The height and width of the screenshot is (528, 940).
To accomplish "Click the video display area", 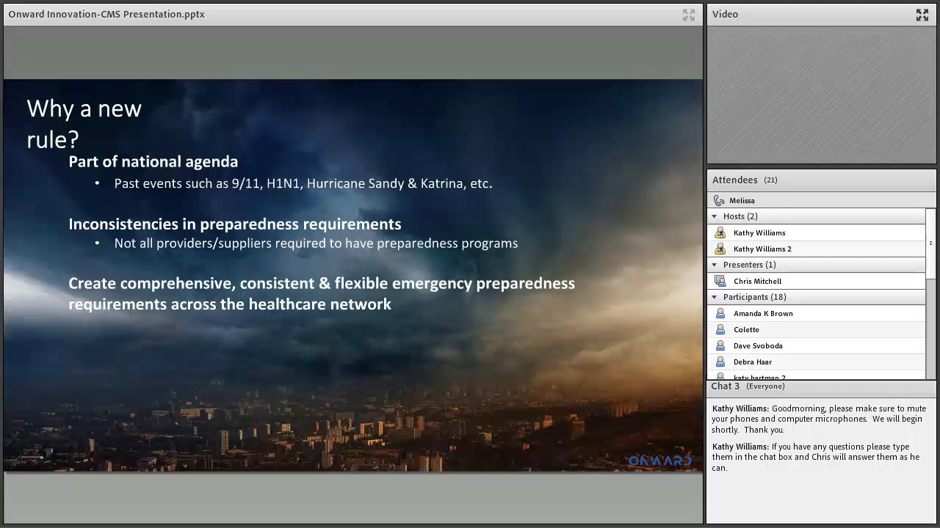I will (x=821, y=95).
